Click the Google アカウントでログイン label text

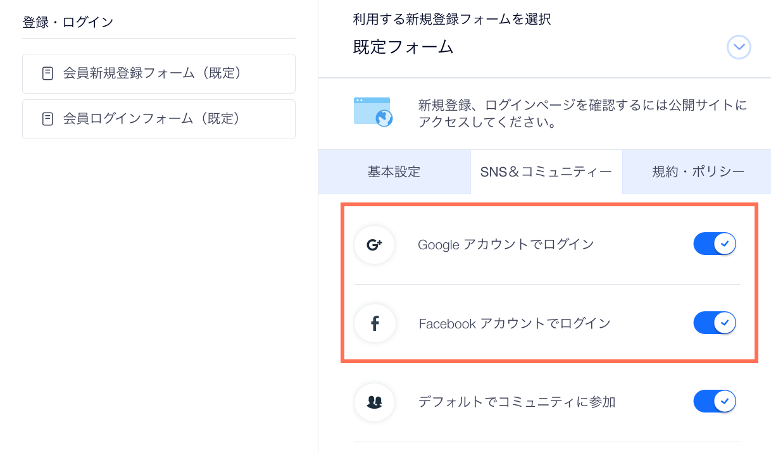tap(506, 244)
